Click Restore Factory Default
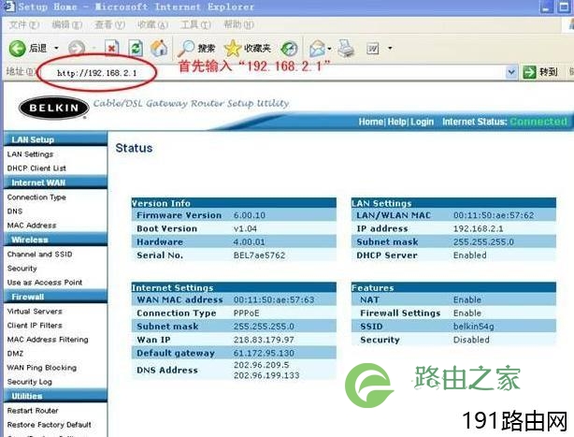The height and width of the screenshot is (437, 574). coord(49,425)
